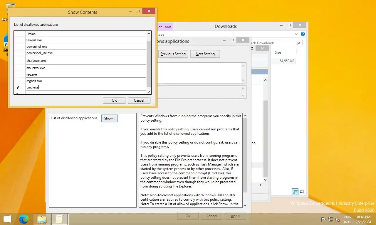Select the shutdown.exe value cell
Image resolution: width=376 pixels, height=225 pixels.
86,61
